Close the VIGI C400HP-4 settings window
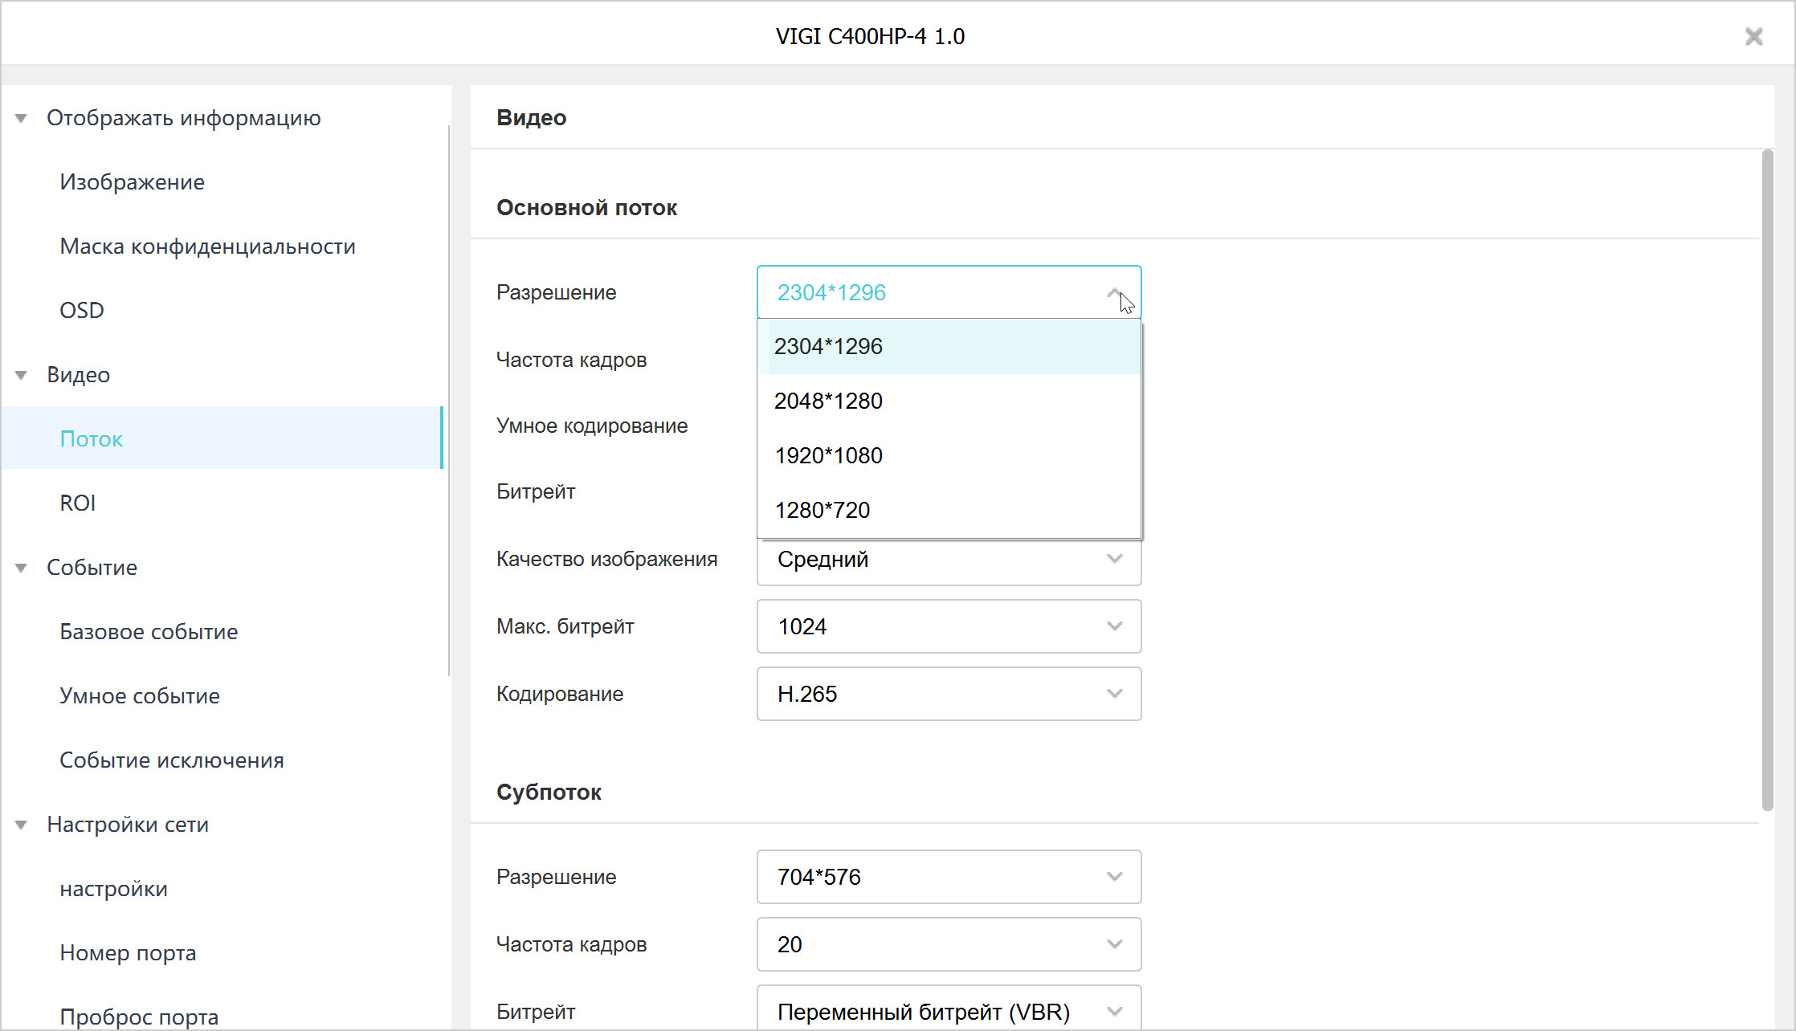 [x=1753, y=36]
